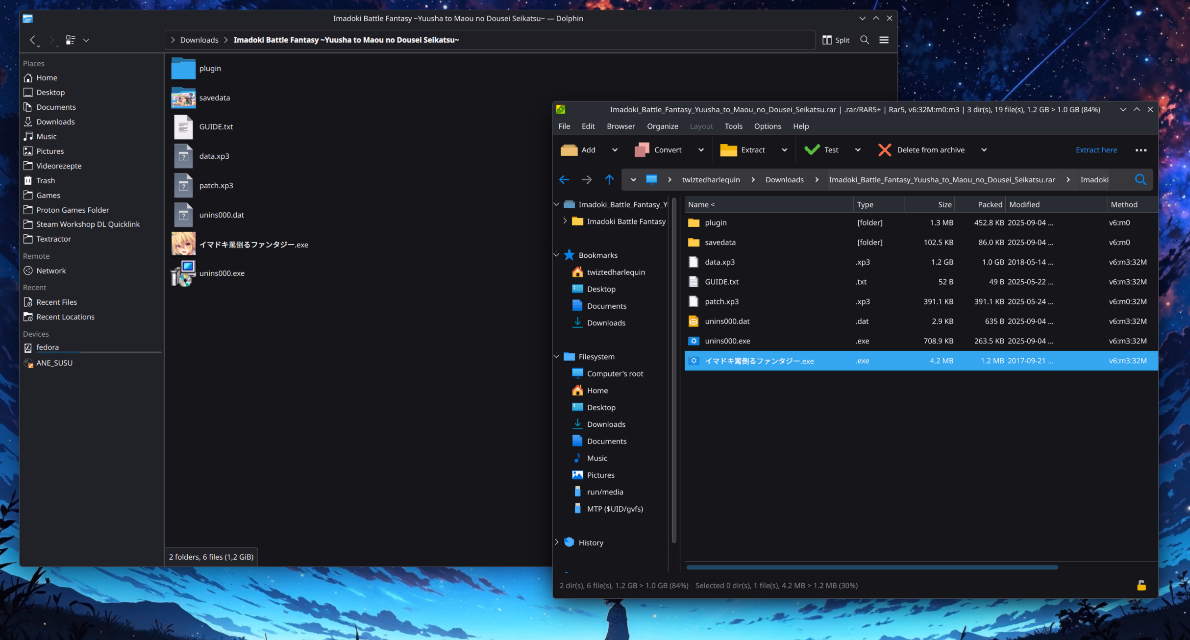1190x640 pixels.
Task: Click the PeaZip search magnifier icon
Action: [1140, 180]
